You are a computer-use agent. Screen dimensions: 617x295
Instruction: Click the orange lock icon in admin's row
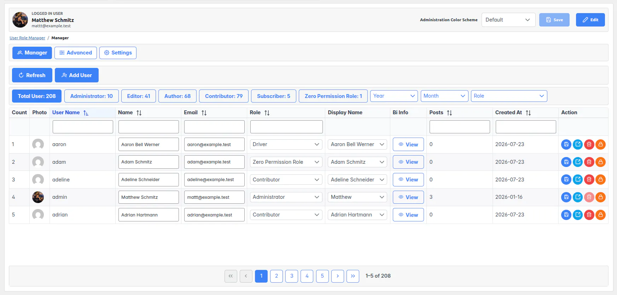pyautogui.click(x=601, y=197)
